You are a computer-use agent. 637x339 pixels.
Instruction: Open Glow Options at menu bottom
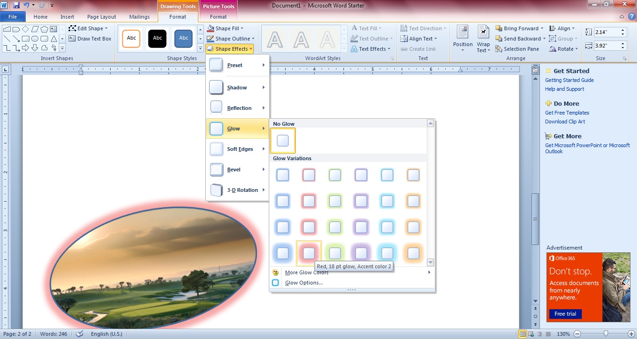(304, 282)
